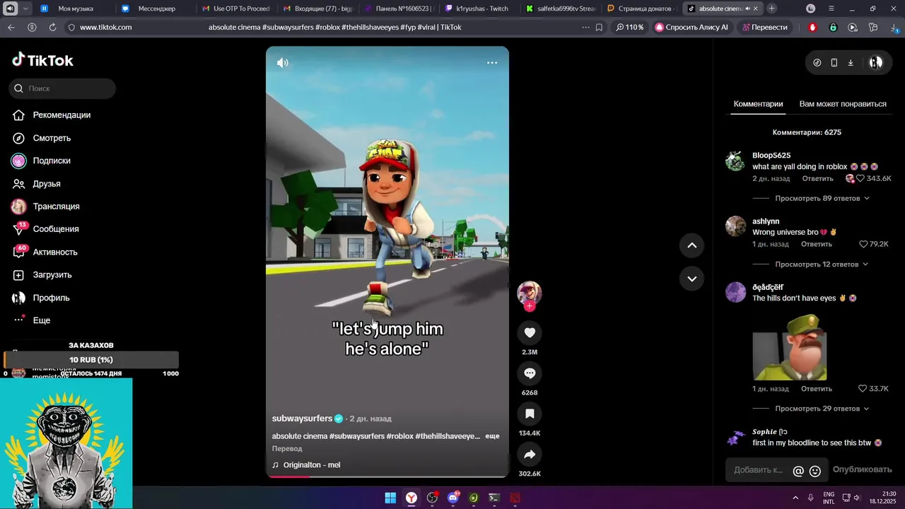The width and height of the screenshot is (905, 509).
Task: Open the three-dot video options menu
Action: point(492,63)
